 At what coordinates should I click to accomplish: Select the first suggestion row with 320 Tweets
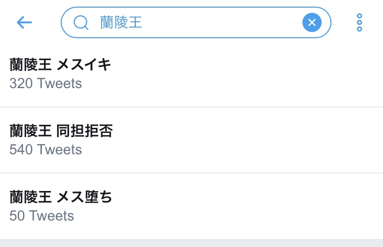(192, 74)
